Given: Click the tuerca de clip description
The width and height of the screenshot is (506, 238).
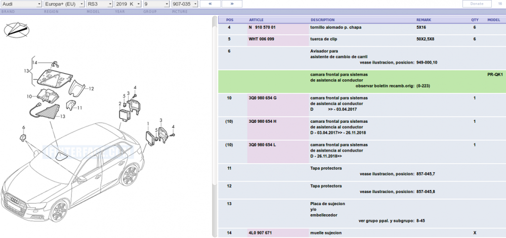Looking at the screenshot, I should pos(324,39).
